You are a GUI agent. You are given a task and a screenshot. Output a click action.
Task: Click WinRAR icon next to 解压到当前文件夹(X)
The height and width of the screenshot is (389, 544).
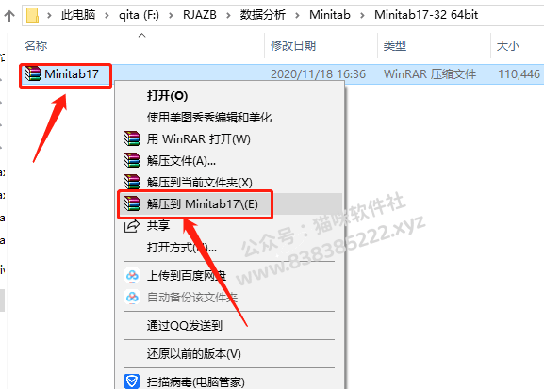[132, 182]
